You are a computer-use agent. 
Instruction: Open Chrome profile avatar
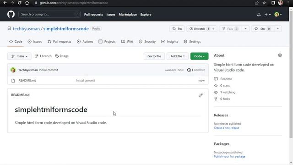[x=281, y=3]
